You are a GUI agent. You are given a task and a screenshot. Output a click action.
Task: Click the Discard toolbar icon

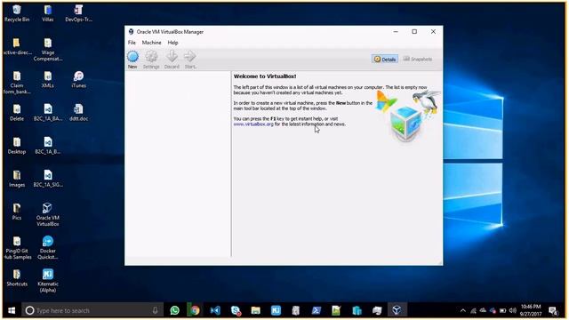[x=172, y=60]
